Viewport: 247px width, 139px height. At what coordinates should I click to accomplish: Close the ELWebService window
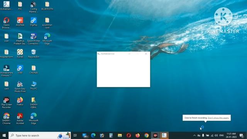[x=146, y=54]
